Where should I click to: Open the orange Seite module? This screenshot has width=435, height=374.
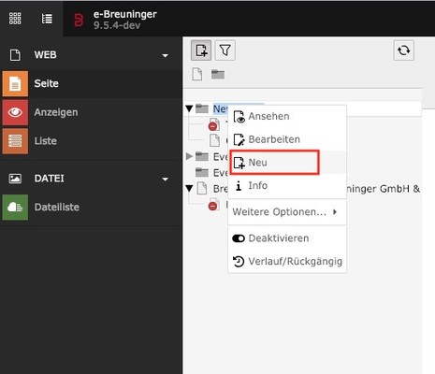[x=91, y=83]
